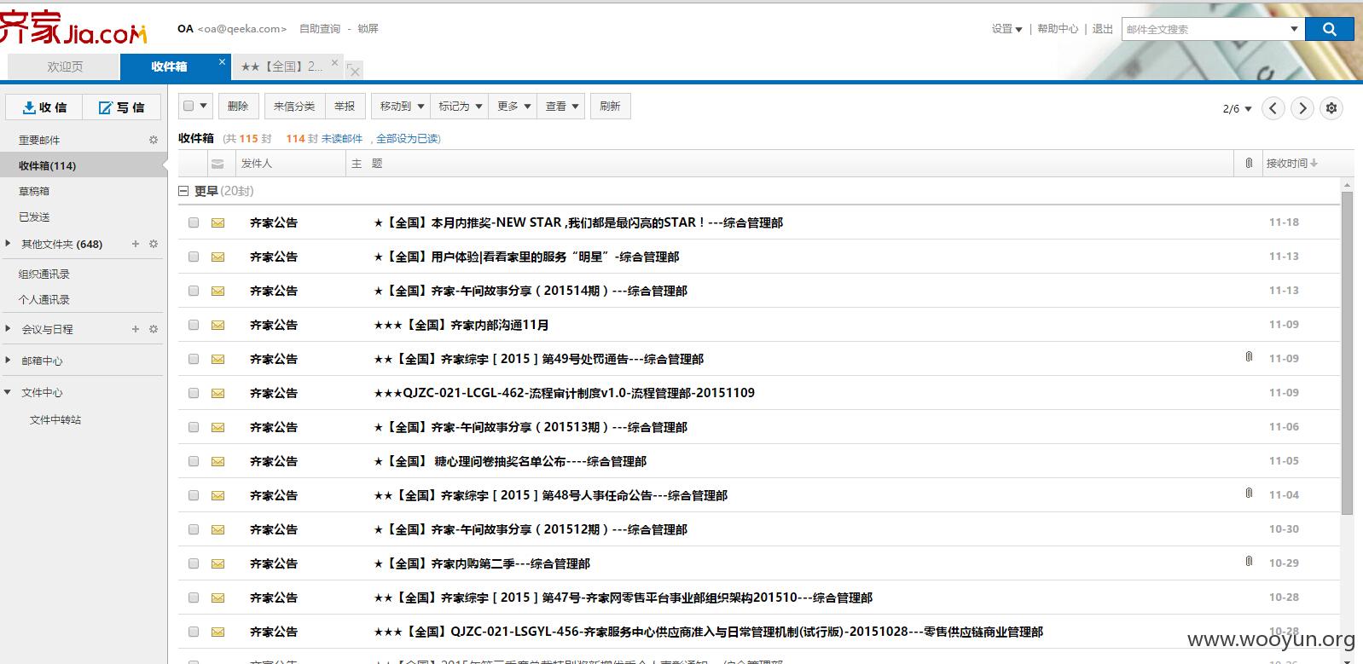Open the 移动到 dropdown

pyautogui.click(x=401, y=107)
